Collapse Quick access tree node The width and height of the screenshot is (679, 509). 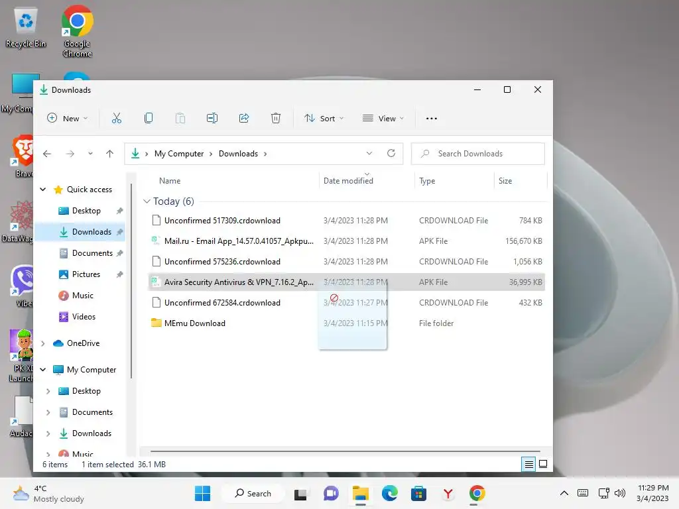[x=43, y=189]
